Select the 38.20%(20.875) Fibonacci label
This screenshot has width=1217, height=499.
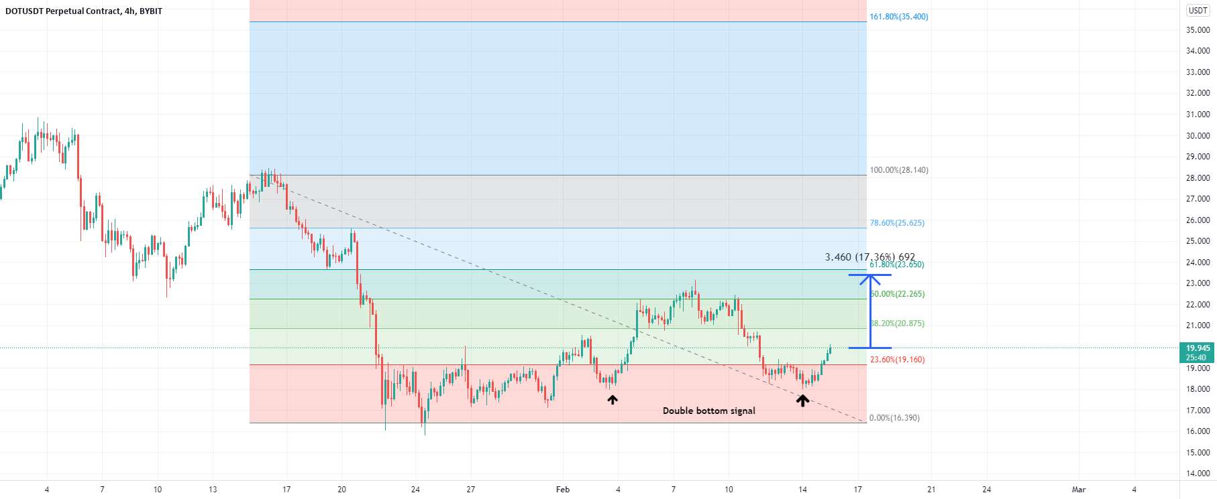point(897,324)
